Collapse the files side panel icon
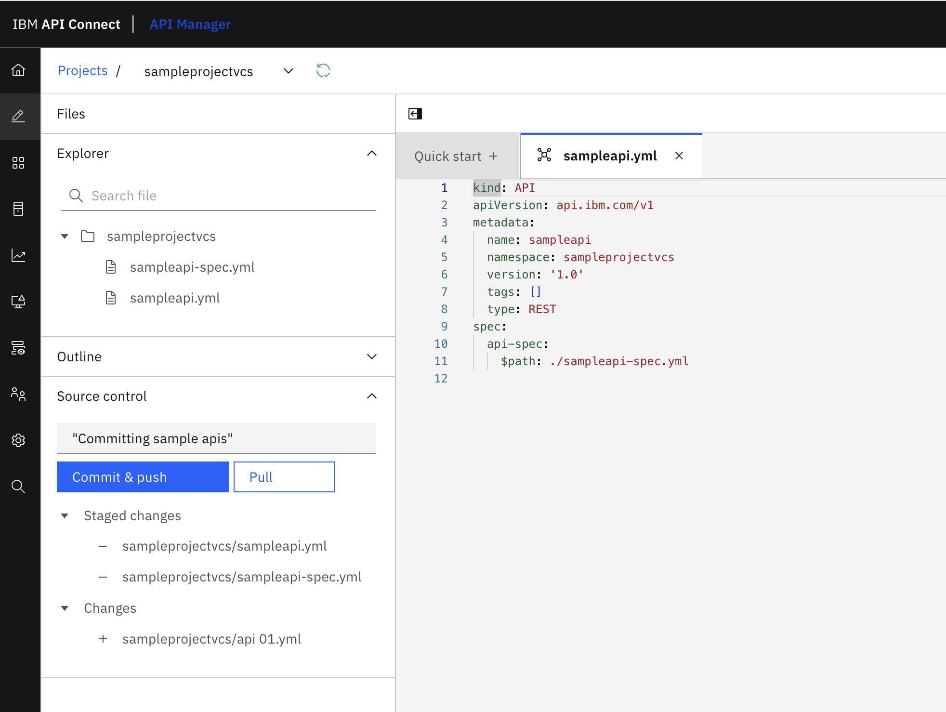This screenshot has width=946, height=712. coord(415,114)
